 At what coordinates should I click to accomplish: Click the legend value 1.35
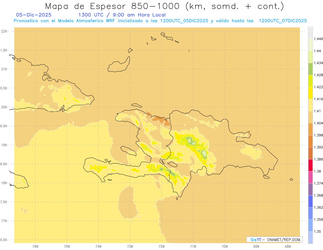point(318,231)
